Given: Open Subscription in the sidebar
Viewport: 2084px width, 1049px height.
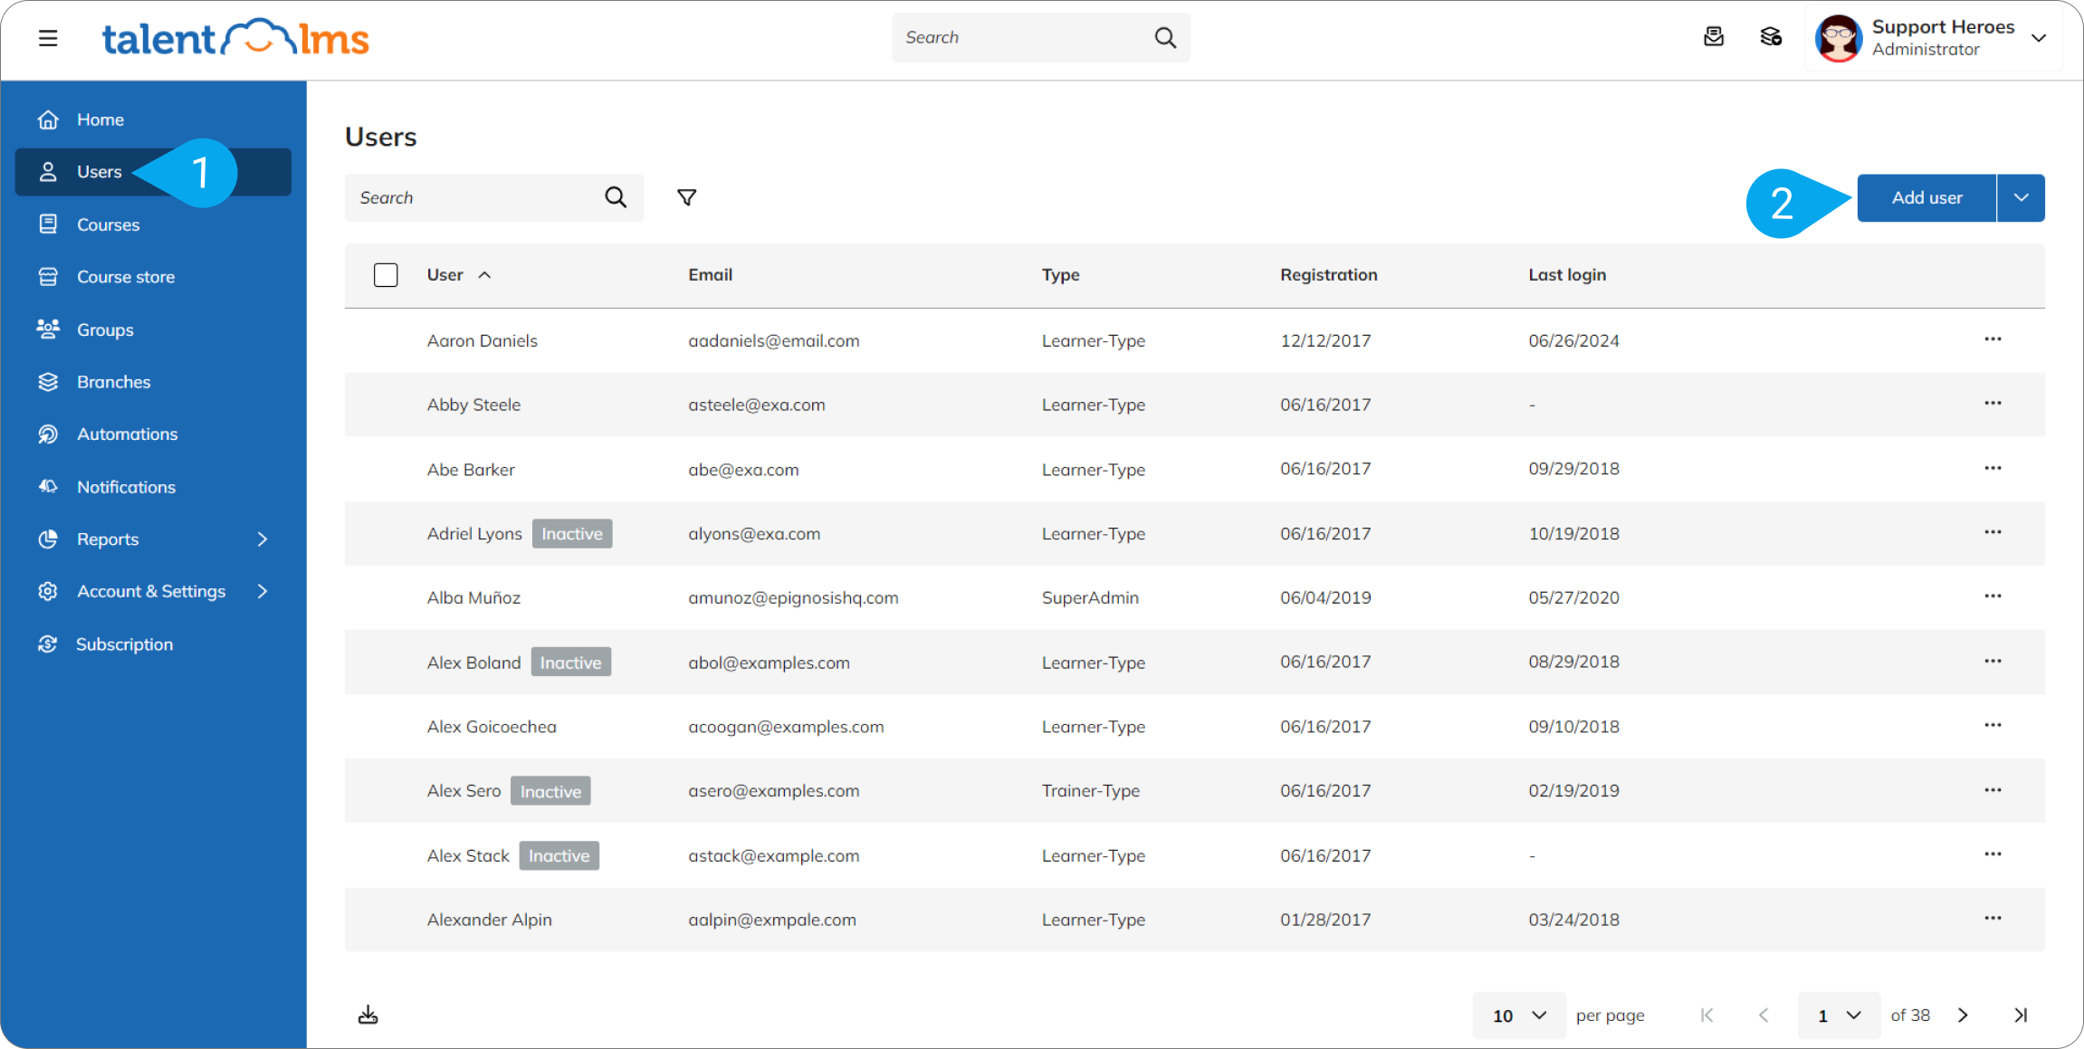Looking at the screenshot, I should pos(153,644).
